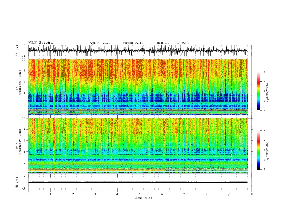Click time-axis tick label "8" on the bottom axis
Screen dimensions: 283x218
coord(207,194)
